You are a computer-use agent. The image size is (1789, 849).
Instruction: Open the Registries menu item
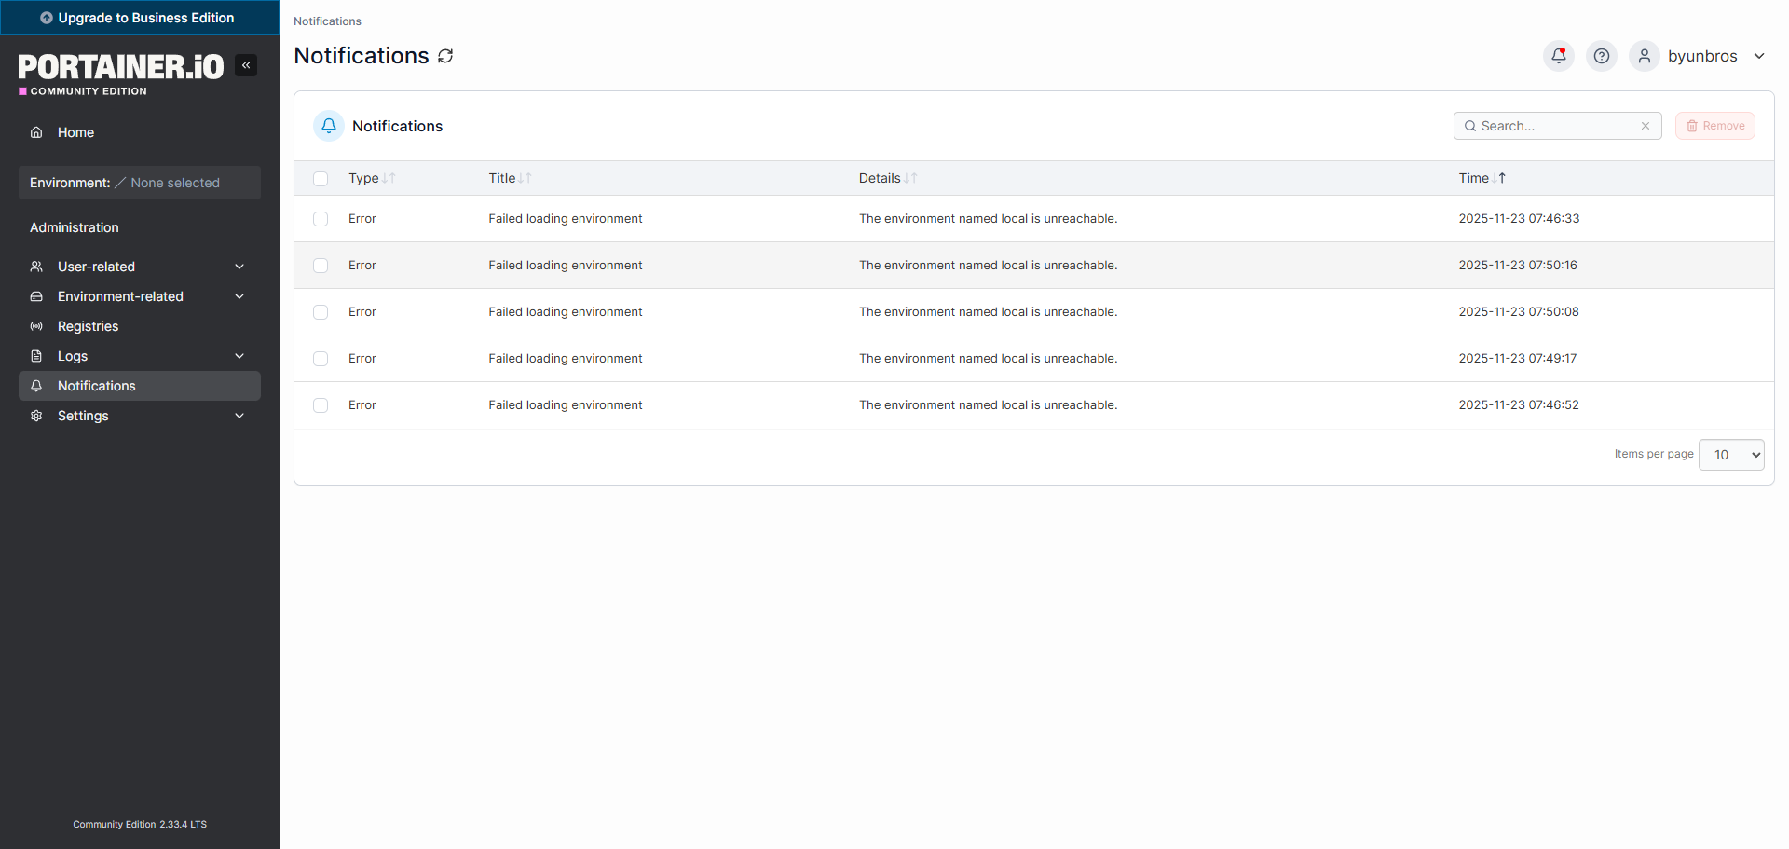(x=88, y=326)
